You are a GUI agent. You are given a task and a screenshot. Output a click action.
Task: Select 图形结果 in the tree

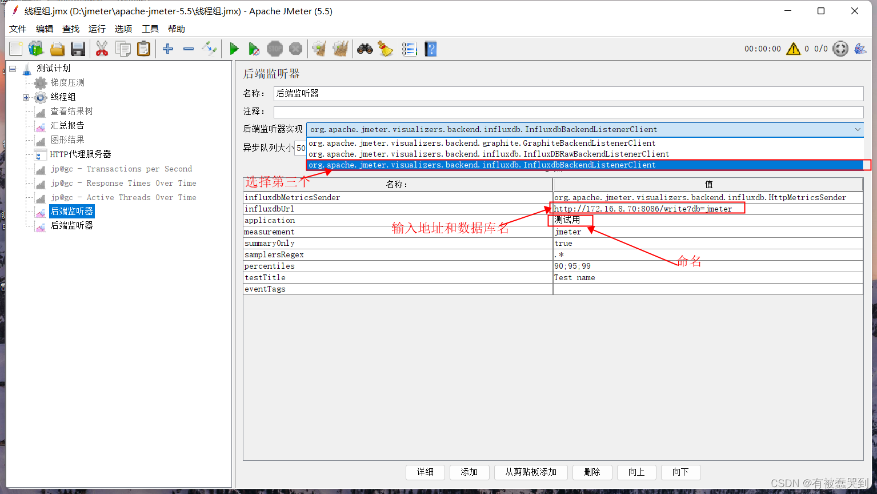67,140
